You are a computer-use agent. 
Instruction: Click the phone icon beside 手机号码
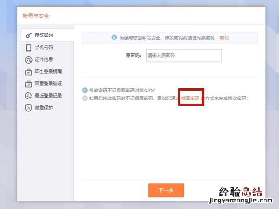[28, 48]
